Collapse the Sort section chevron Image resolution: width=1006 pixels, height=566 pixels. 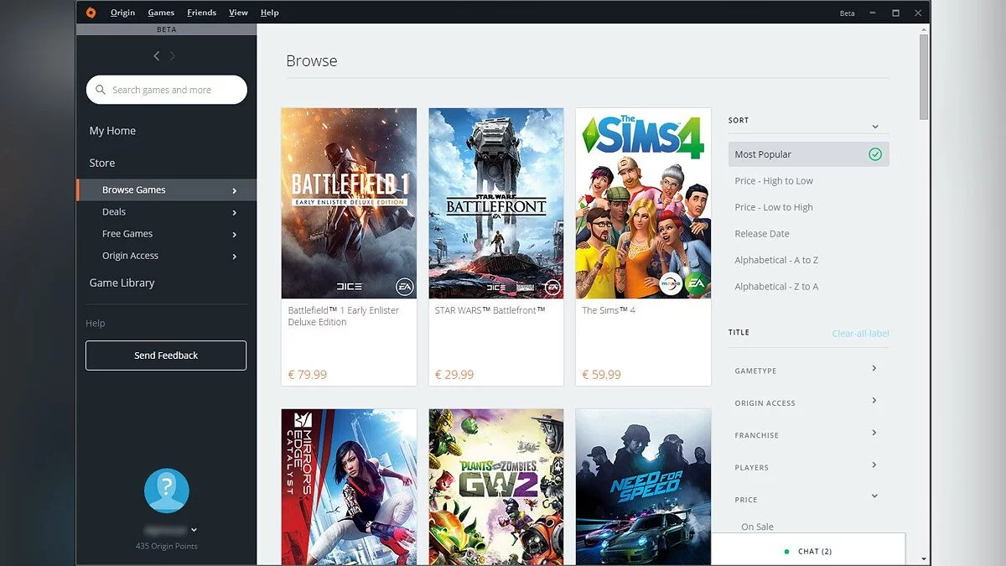tap(874, 127)
